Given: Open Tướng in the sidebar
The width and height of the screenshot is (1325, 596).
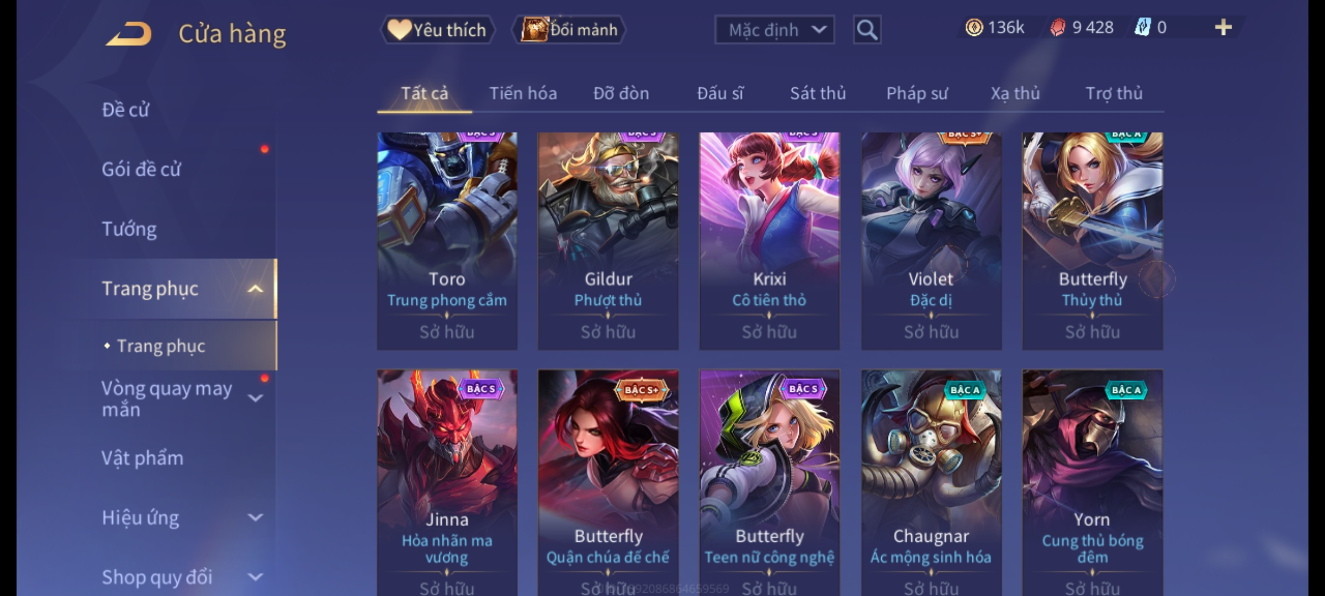Looking at the screenshot, I should coord(129,229).
